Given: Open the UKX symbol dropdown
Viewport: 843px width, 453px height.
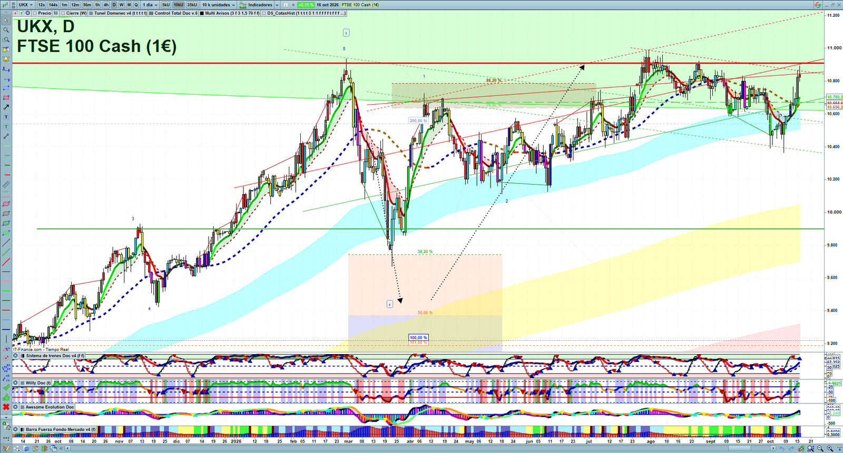Looking at the screenshot, I should coord(26,5).
